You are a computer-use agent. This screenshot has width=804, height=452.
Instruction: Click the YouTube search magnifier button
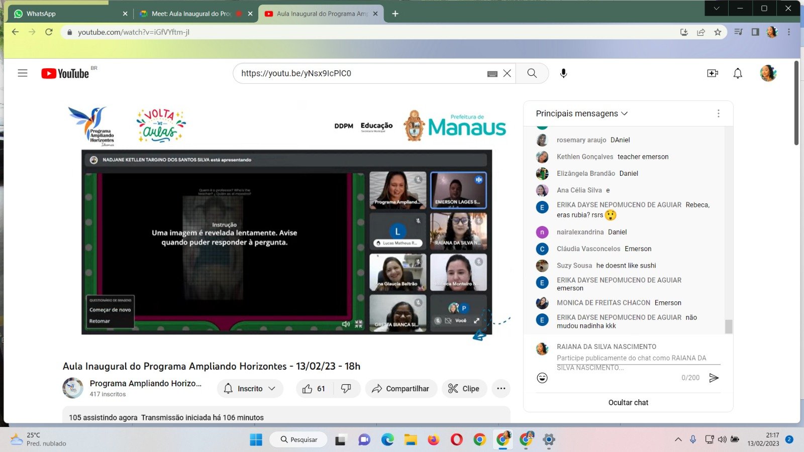click(532, 73)
